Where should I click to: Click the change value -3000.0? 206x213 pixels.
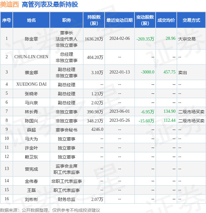[147, 72]
